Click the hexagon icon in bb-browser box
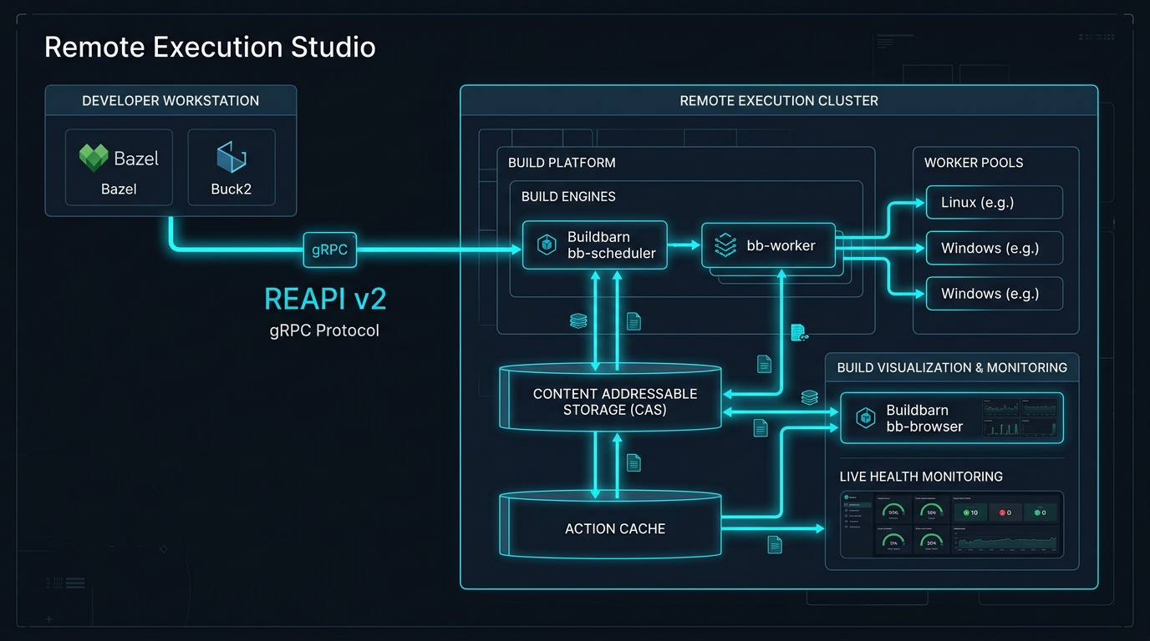The width and height of the screenshot is (1150, 641). pos(865,417)
